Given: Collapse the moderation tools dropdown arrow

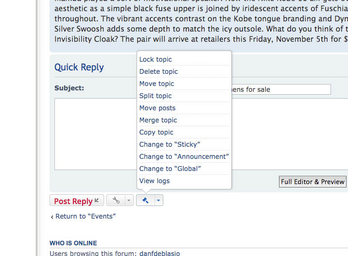Looking at the screenshot, I should (x=158, y=200).
